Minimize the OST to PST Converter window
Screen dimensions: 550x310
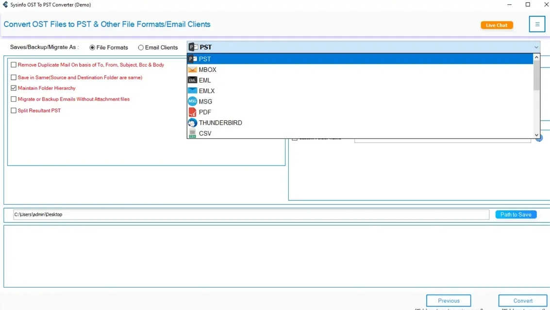click(509, 4)
